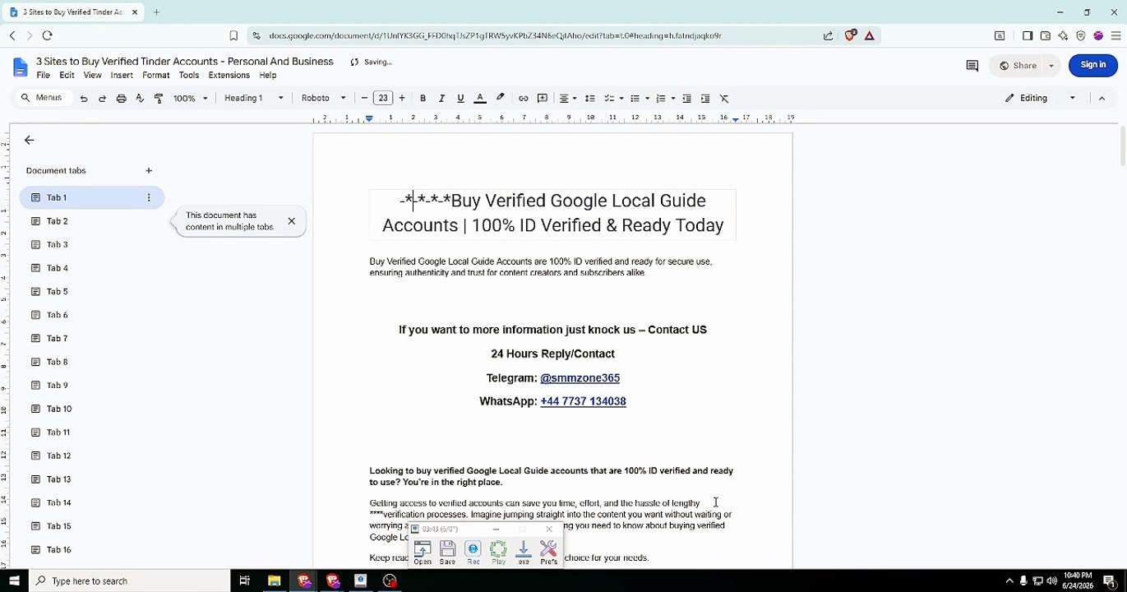Open line and paragraph spacing options
Viewport: 1127px width, 592px height.
[590, 99]
